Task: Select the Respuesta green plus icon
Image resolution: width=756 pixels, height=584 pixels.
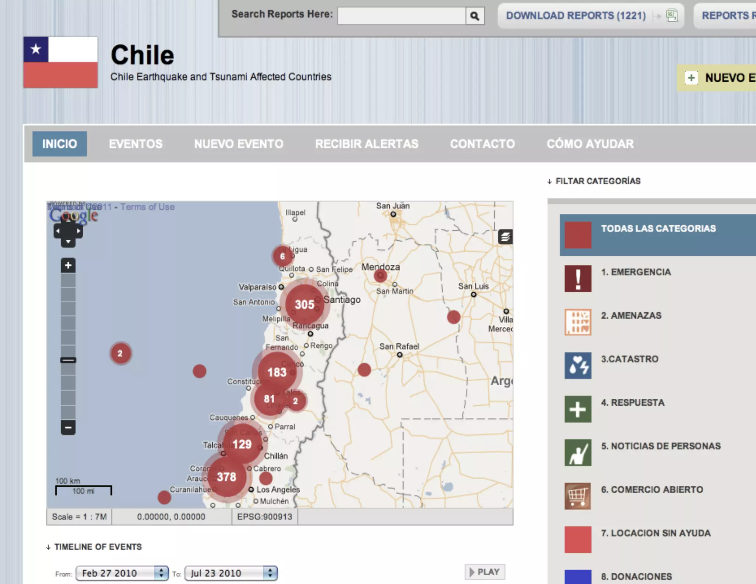Action: (578, 409)
